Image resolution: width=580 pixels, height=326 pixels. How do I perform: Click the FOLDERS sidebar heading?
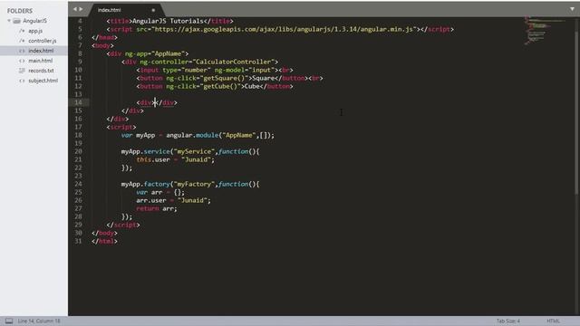20,11
